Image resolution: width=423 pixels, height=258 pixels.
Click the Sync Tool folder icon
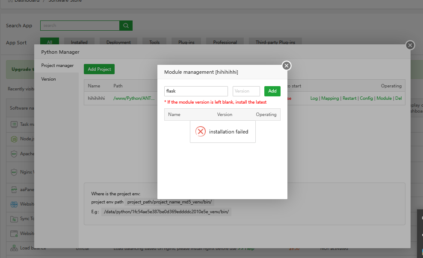(x=14, y=219)
